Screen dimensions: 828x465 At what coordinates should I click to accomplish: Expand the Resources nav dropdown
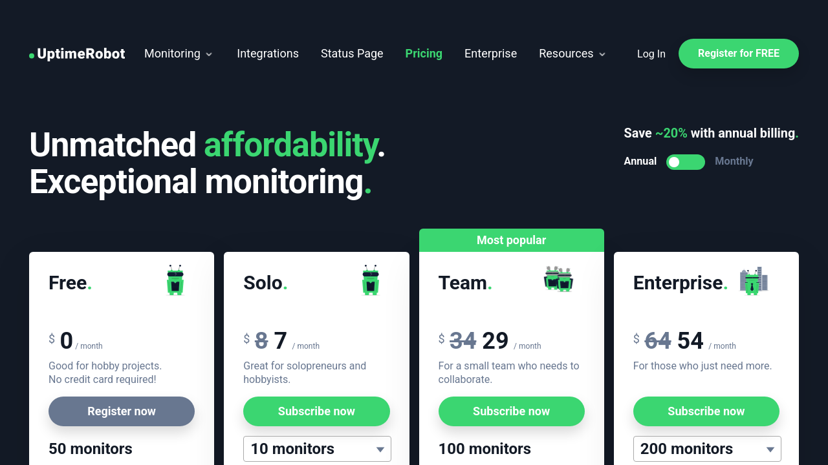pos(572,54)
